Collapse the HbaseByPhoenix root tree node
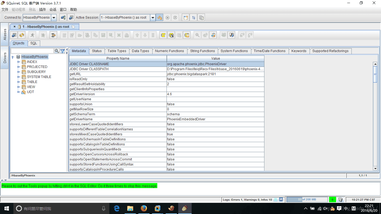 [13, 57]
